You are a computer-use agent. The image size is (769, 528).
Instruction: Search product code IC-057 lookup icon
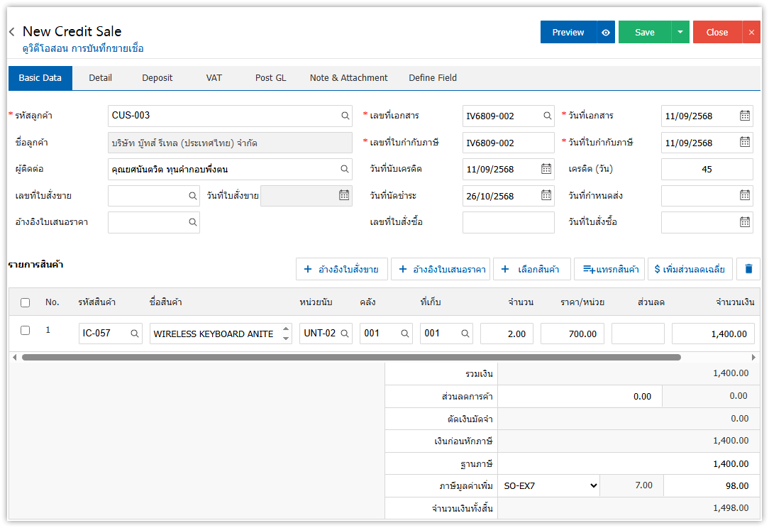pos(133,334)
